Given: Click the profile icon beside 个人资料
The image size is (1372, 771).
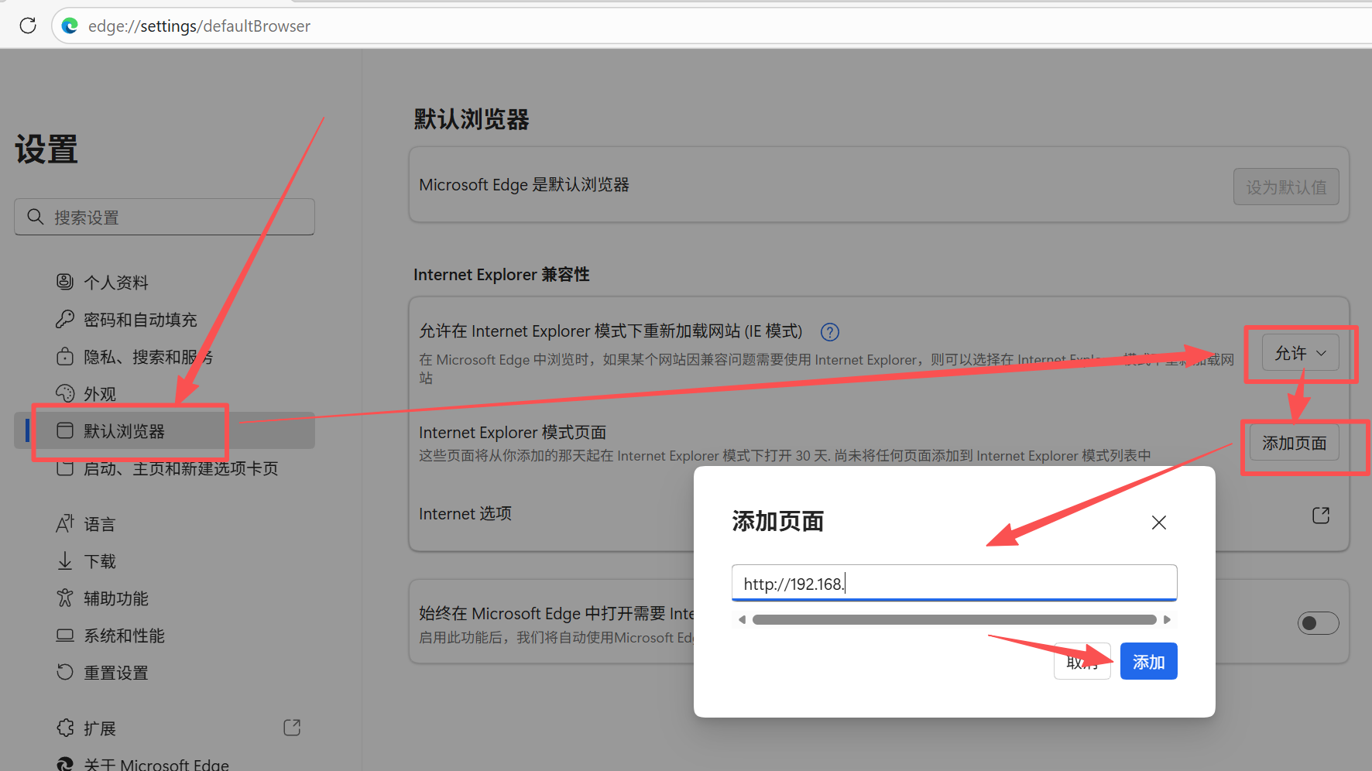Looking at the screenshot, I should (65, 282).
